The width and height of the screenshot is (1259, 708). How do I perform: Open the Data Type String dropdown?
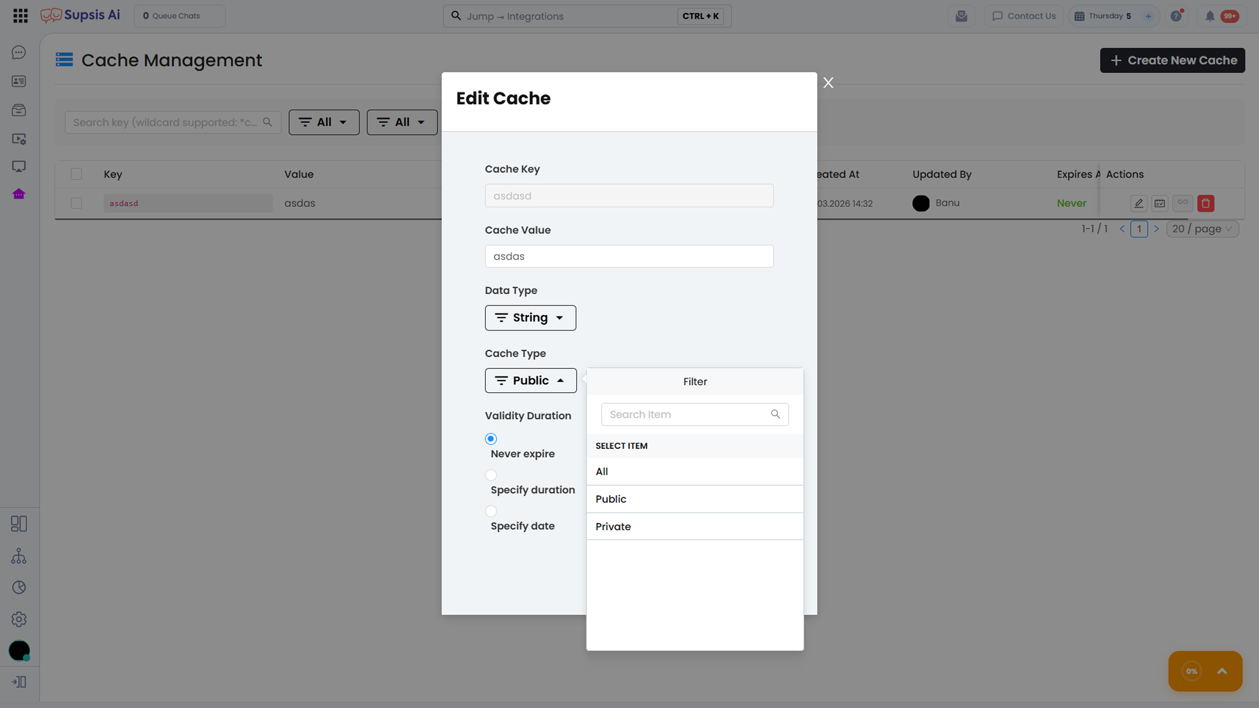[x=530, y=318]
